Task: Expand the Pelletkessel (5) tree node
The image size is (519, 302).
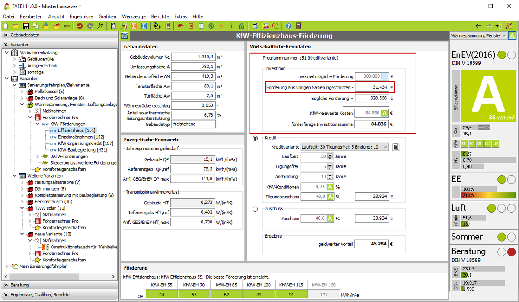Action: pos(22,92)
